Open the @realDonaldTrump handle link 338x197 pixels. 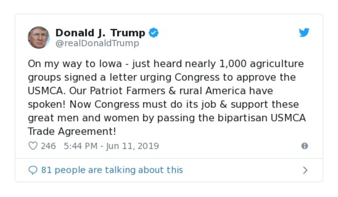97,43
